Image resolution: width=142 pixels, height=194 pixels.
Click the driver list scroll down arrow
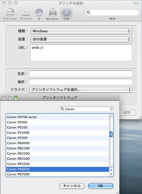click(111, 174)
